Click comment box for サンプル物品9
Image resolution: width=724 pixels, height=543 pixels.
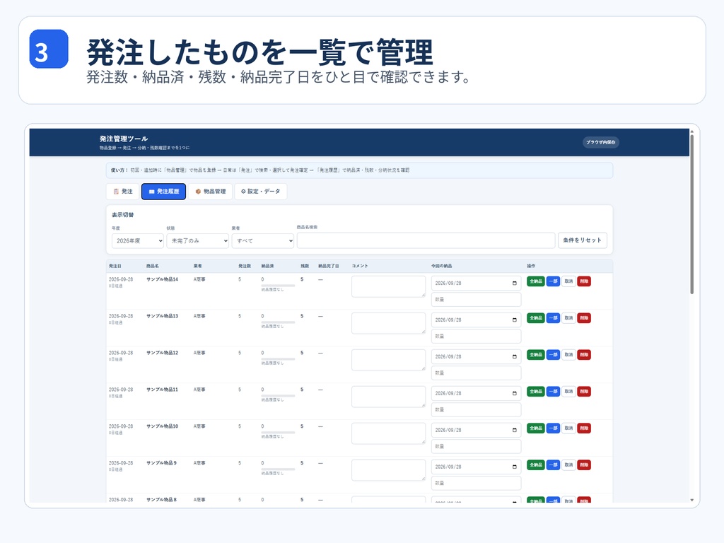(x=388, y=470)
